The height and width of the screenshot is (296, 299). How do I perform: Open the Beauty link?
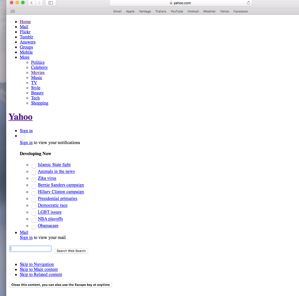tap(37, 93)
